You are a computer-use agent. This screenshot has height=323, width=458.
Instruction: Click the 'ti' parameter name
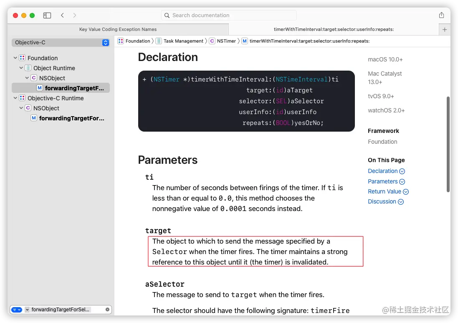click(x=149, y=177)
